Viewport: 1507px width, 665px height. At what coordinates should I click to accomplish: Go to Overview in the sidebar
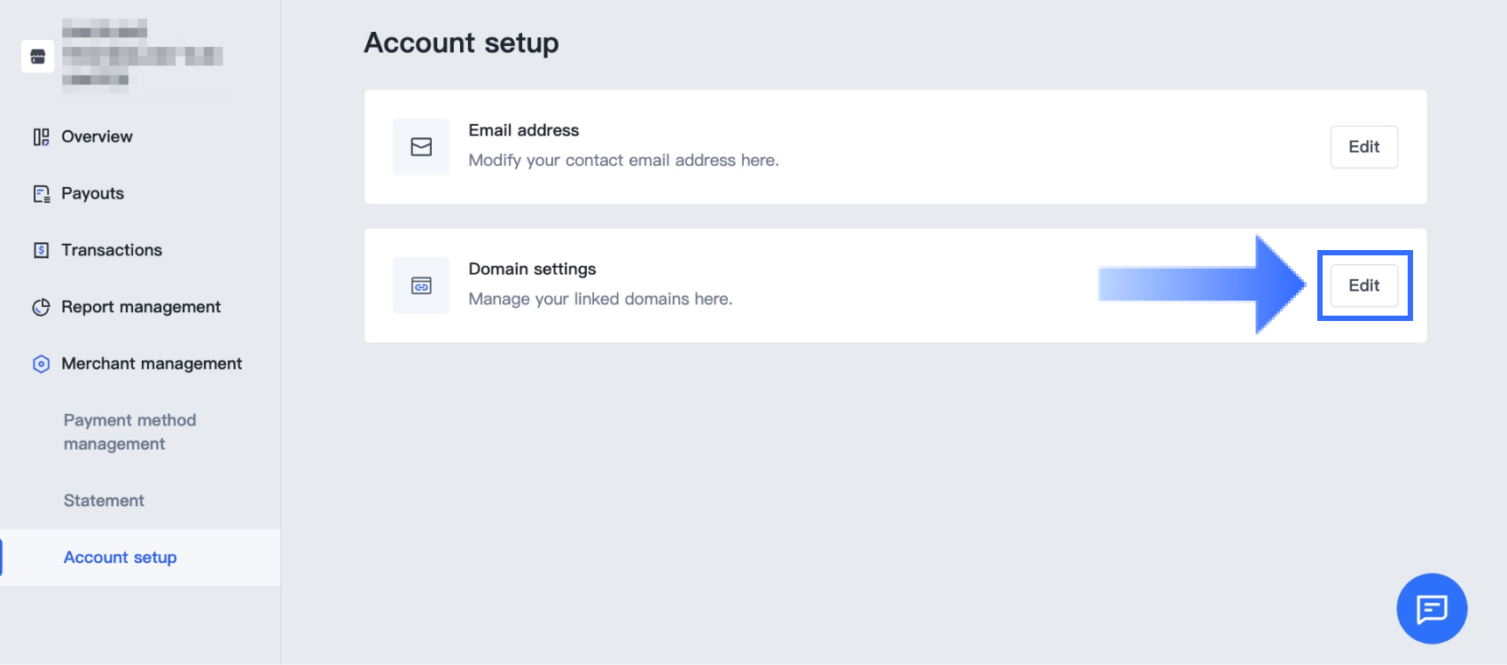click(x=97, y=137)
